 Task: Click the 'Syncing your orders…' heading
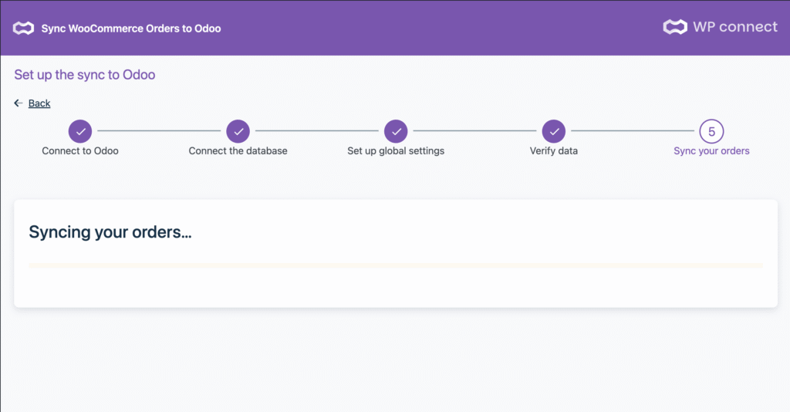(110, 232)
